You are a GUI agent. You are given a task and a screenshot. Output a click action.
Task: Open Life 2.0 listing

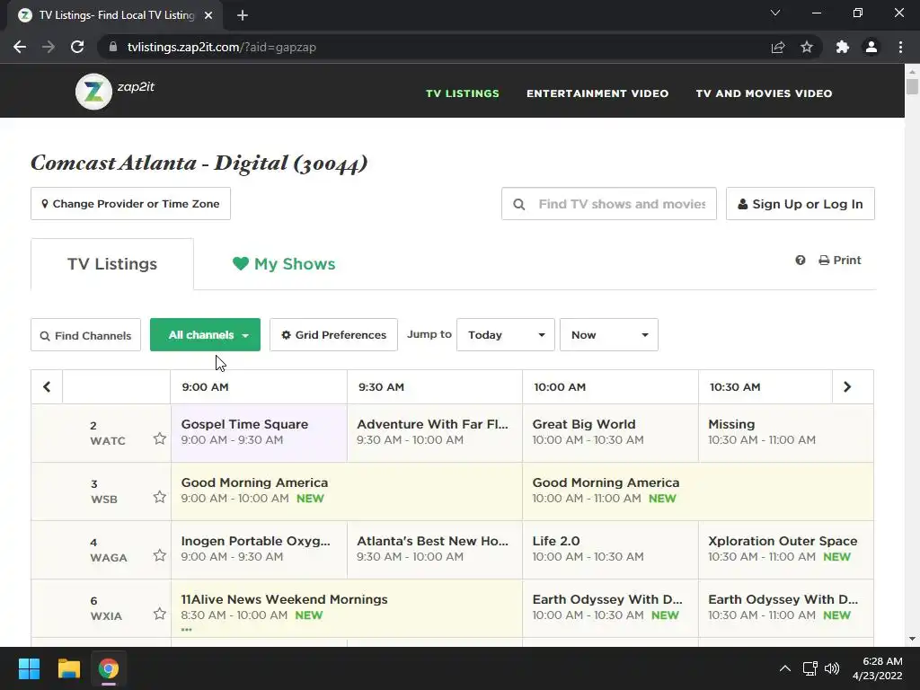coord(610,549)
